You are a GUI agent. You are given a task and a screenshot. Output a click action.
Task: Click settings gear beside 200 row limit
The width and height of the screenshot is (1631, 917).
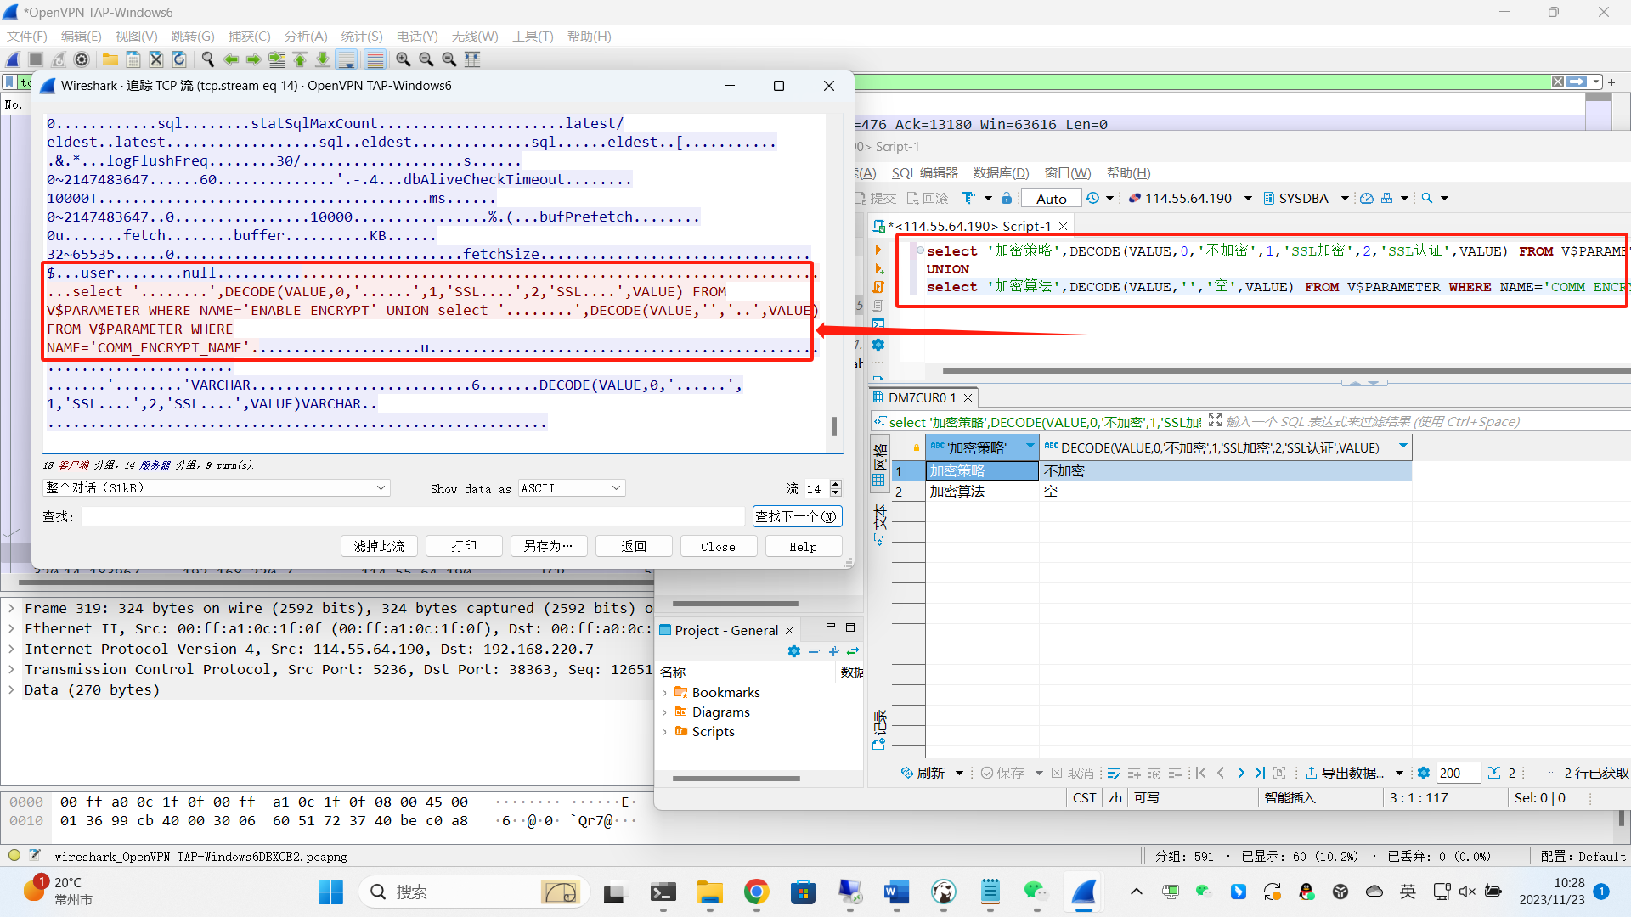click(1424, 773)
